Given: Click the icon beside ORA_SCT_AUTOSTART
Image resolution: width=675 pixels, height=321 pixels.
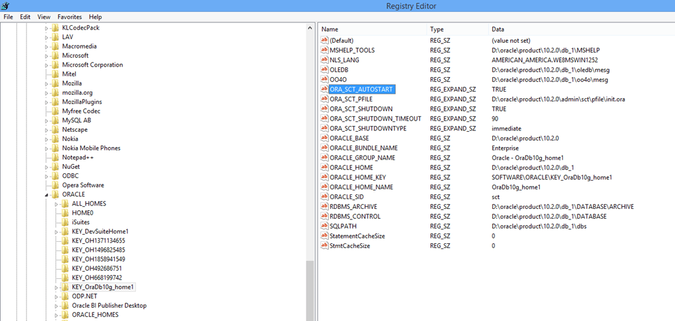Looking at the screenshot, I should pyautogui.click(x=324, y=89).
